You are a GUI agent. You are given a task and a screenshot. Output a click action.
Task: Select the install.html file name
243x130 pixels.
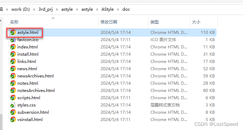point(28,54)
